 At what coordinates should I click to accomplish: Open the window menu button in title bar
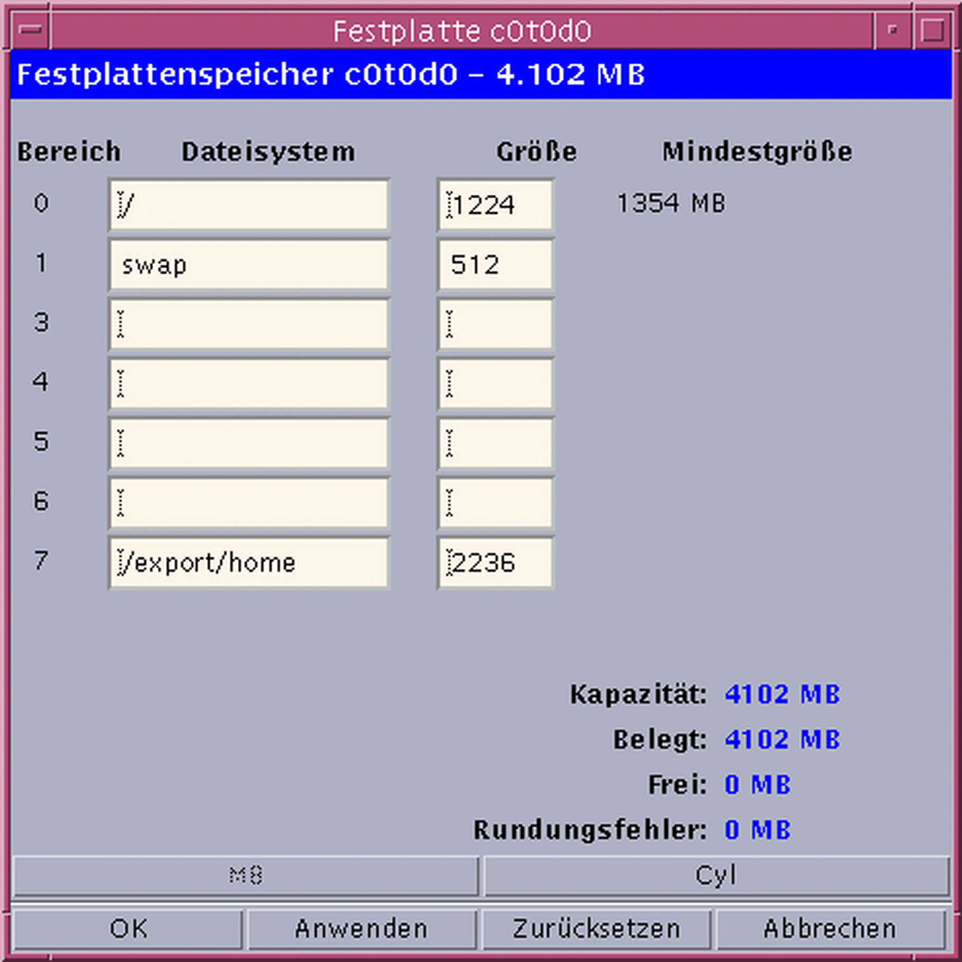pos(31,30)
